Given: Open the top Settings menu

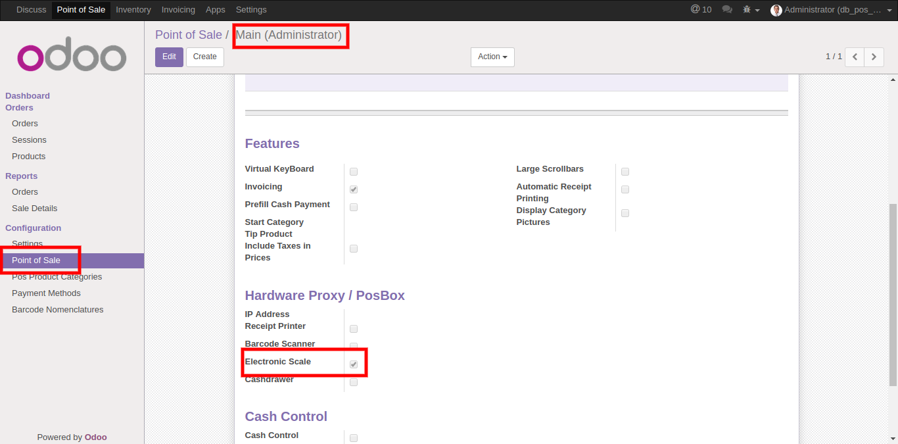Looking at the screenshot, I should coord(251,10).
